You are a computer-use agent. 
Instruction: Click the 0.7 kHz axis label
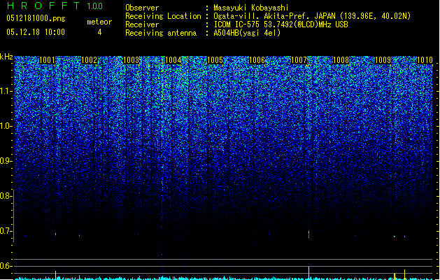click(x=6, y=231)
